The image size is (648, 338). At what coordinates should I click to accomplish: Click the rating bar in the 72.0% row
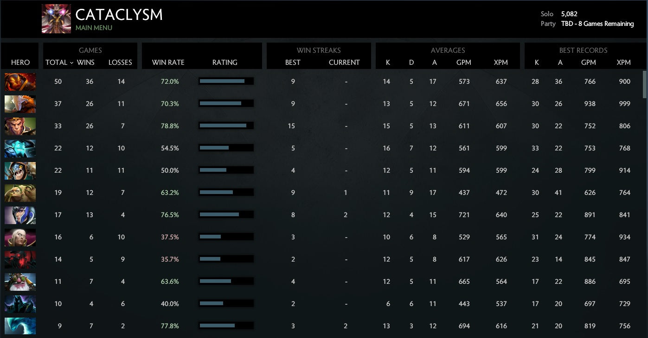pos(226,81)
